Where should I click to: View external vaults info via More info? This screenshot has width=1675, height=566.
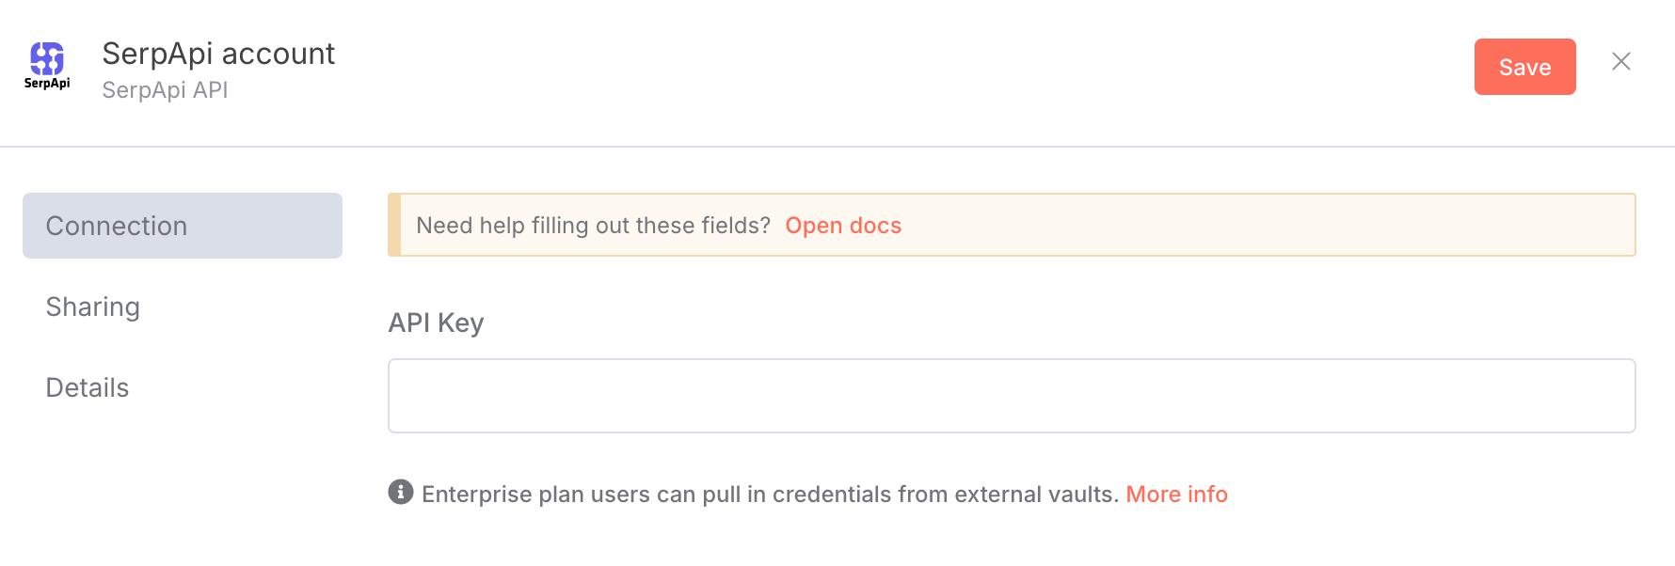pyautogui.click(x=1176, y=495)
